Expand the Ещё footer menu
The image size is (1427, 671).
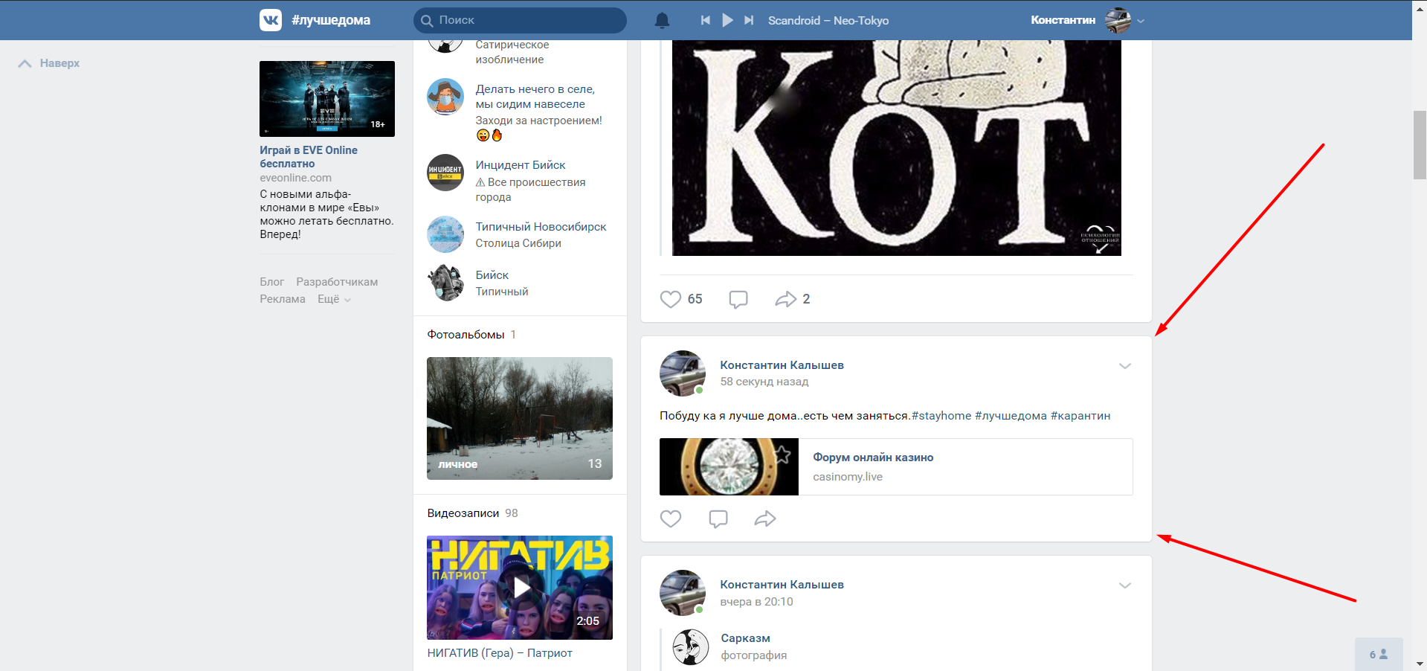(x=333, y=299)
